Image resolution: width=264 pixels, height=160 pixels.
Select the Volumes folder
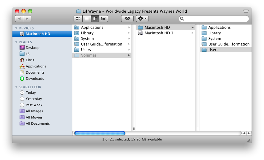tap(102, 55)
